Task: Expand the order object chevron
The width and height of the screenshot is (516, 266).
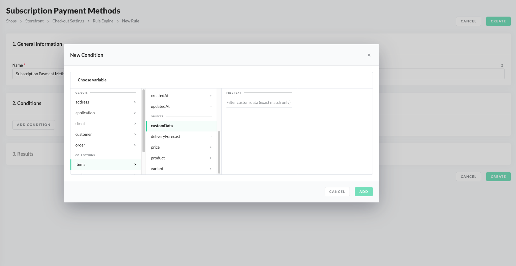Action: click(x=135, y=145)
